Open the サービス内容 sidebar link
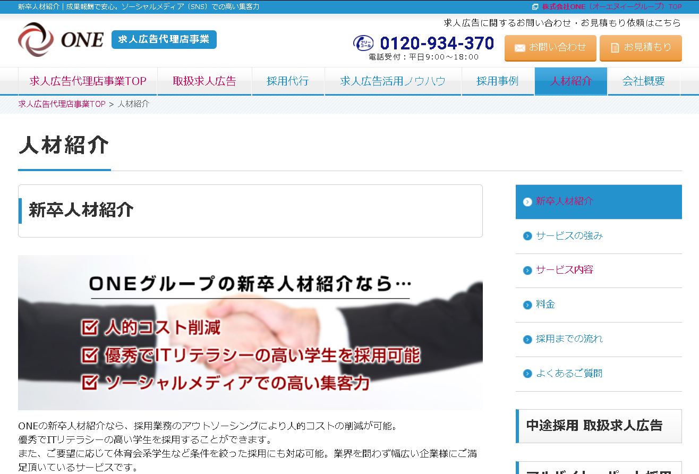699x474 pixels. (x=564, y=270)
